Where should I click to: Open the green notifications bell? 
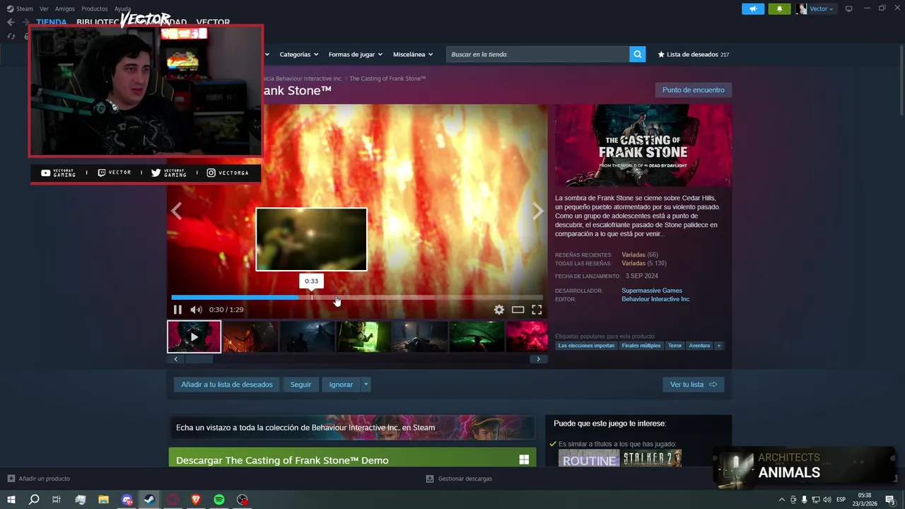[779, 8]
